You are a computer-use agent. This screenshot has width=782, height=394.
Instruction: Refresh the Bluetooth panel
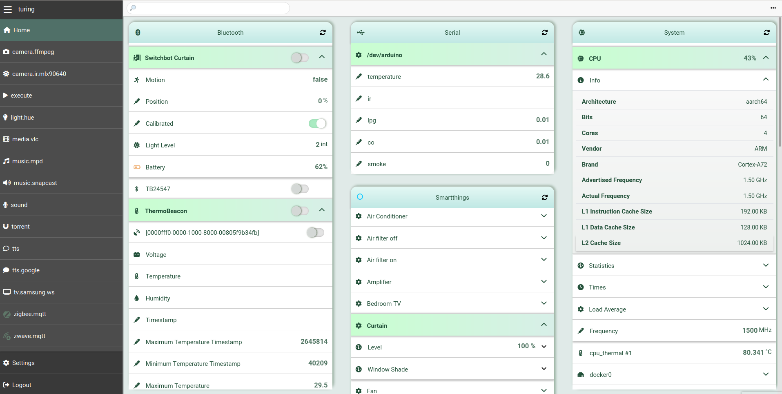pyautogui.click(x=323, y=33)
